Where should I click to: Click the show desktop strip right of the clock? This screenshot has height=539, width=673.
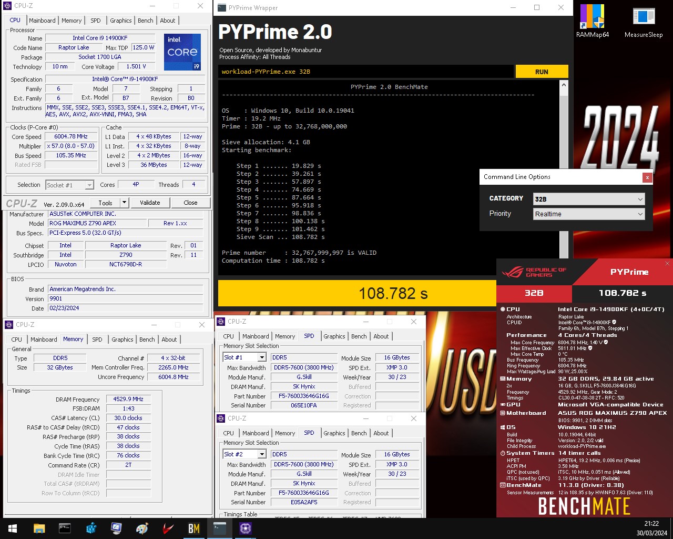coord(671,528)
